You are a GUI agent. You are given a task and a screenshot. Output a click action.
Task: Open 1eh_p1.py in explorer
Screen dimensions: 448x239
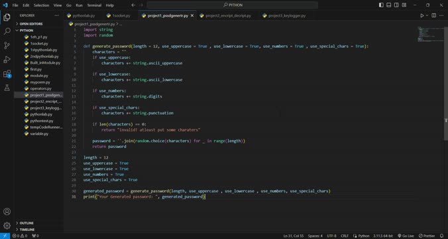pos(38,37)
